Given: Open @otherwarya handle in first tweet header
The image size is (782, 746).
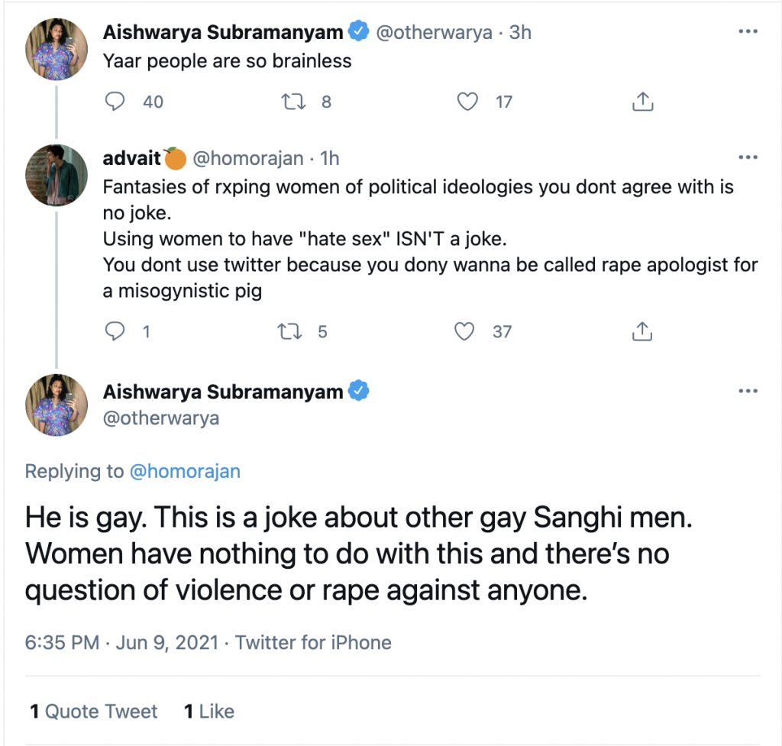Looking at the screenshot, I should click(x=434, y=32).
